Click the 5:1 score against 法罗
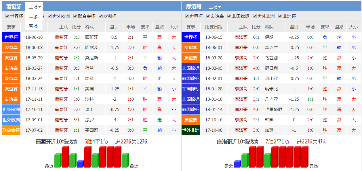The width and height of the screenshot is (362, 171). [x=77, y=120]
